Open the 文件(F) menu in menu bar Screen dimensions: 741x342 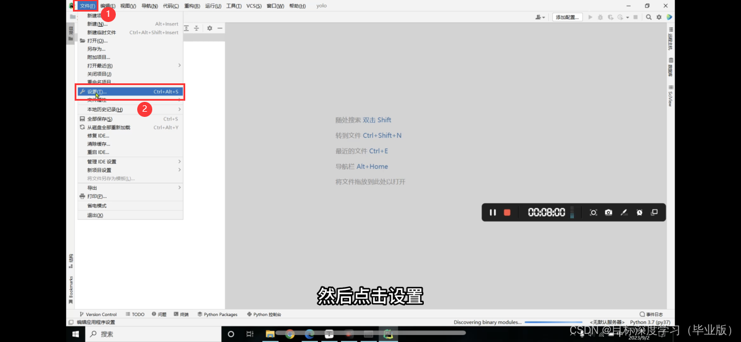[87, 6]
